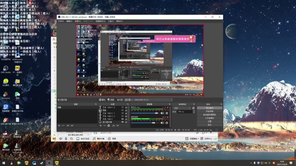
Task: Click YY window speaker volume icon
Action: click(61, 139)
